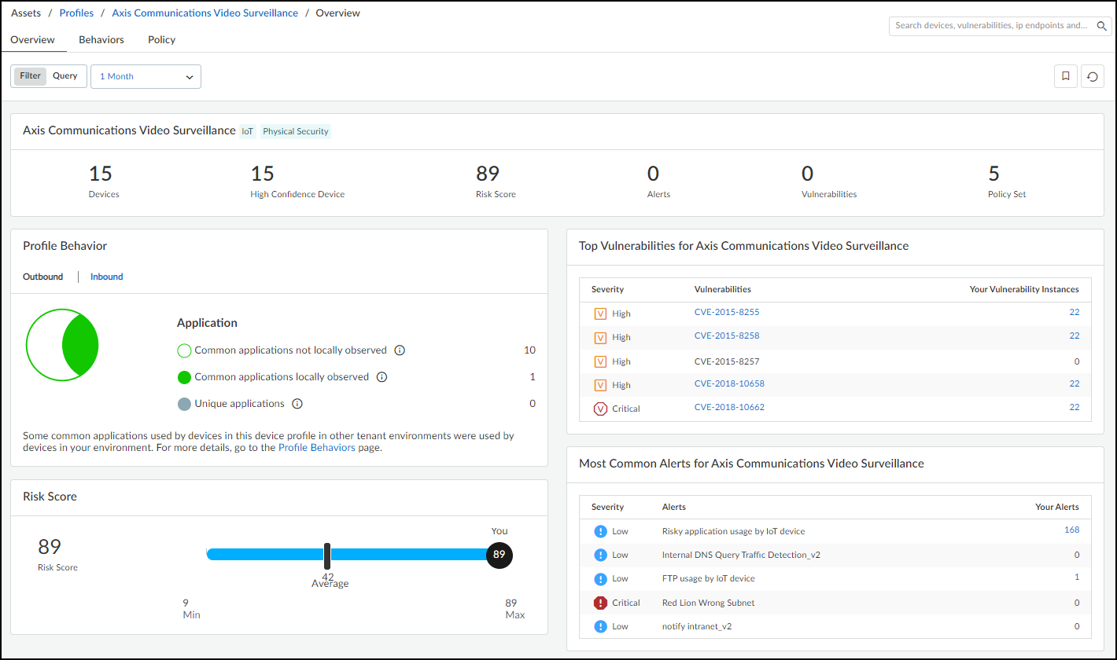Click the search magnifier icon
This screenshot has height=660, width=1117.
click(x=1103, y=26)
